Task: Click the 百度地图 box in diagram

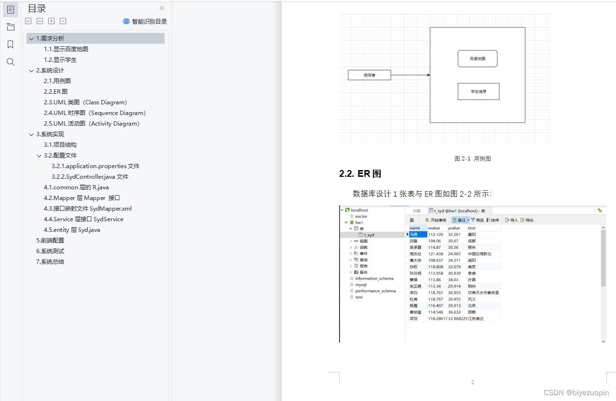Action: (x=478, y=58)
